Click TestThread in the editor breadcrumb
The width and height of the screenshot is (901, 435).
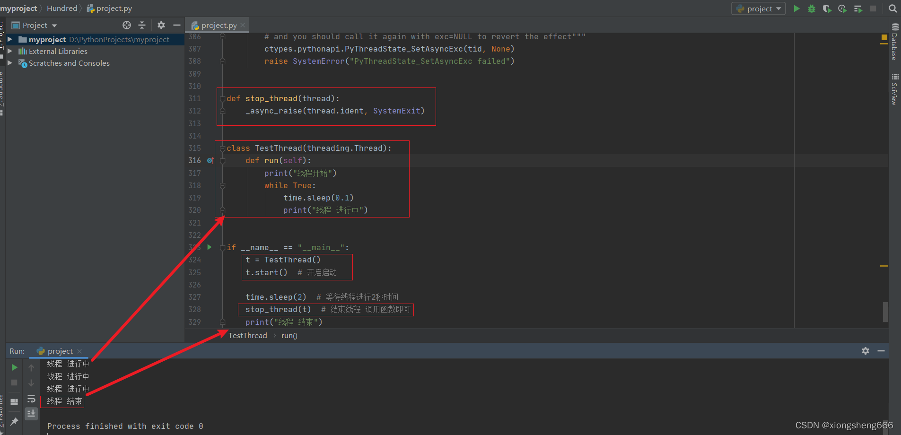[x=248, y=335]
